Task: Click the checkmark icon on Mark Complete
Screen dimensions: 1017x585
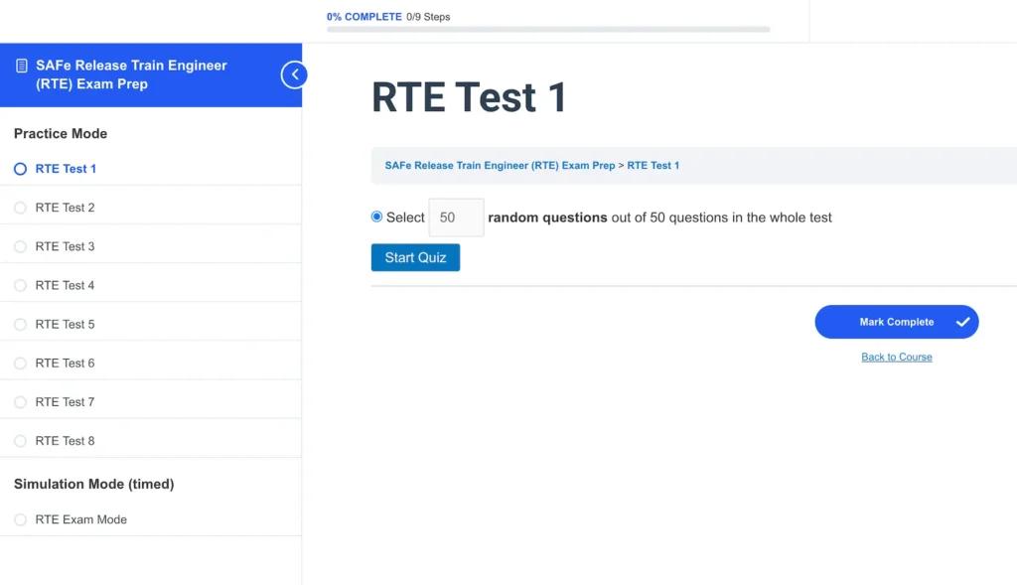Action: point(962,321)
